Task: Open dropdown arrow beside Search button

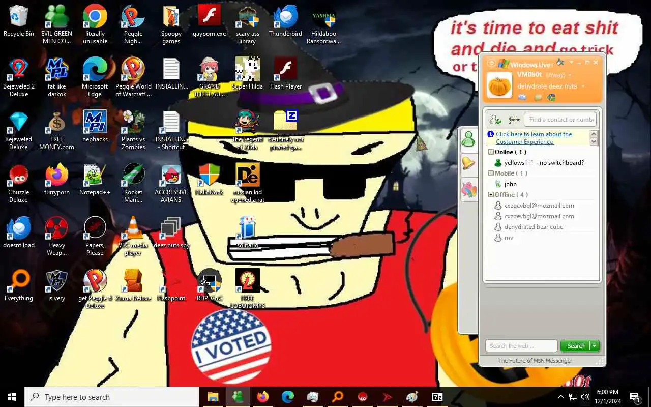Action: (594, 346)
